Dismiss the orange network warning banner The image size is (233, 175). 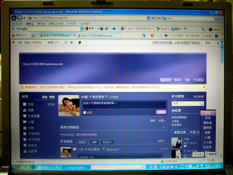[x=204, y=87]
